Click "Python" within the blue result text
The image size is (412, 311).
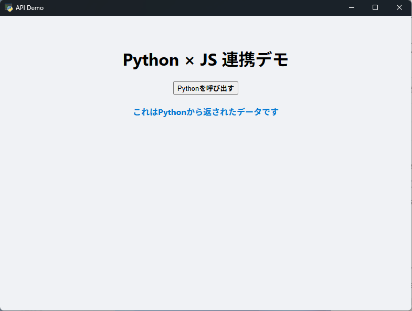tap(172, 112)
